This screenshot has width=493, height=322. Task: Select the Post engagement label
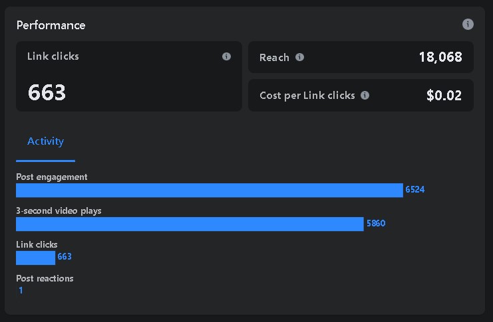(52, 177)
